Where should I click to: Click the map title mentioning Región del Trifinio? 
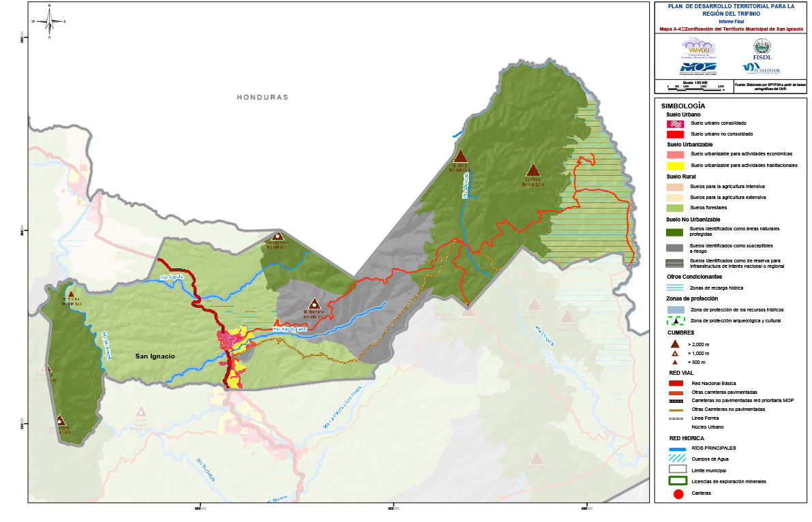tap(731, 10)
